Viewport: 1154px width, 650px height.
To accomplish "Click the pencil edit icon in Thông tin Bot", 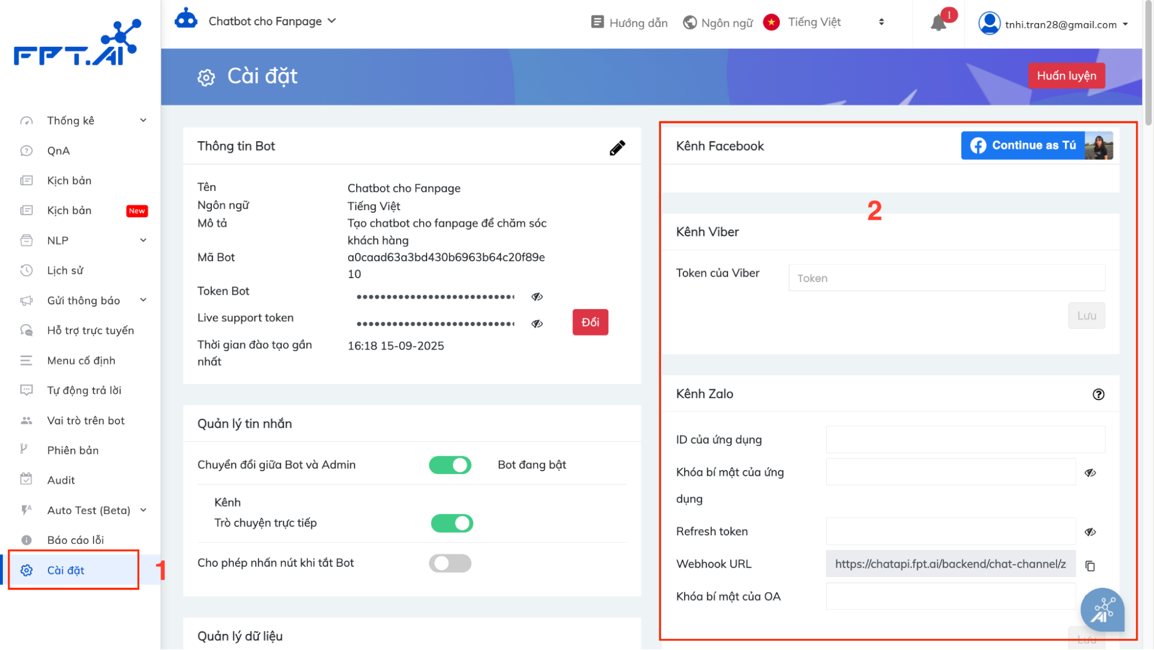I will (617, 148).
